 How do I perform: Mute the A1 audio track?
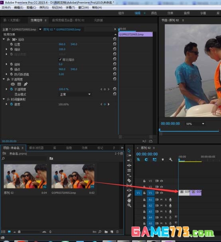point(161,200)
